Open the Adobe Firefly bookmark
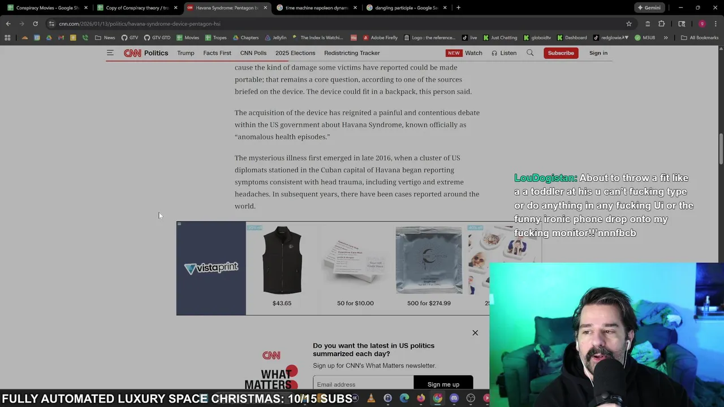Screen dimensions: 724x407 pyautogui.click(x=380, y=38)
